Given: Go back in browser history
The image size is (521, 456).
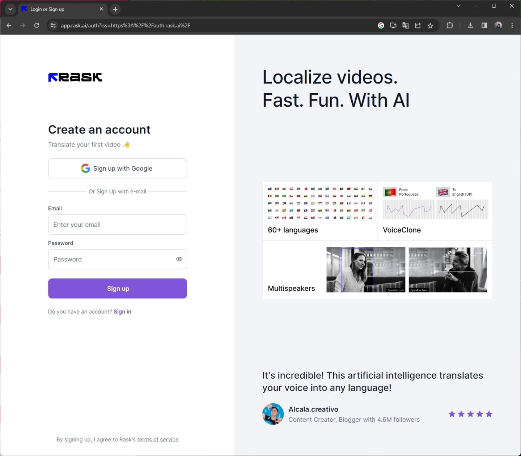Looking at the screenshot, I should point(9,25).
